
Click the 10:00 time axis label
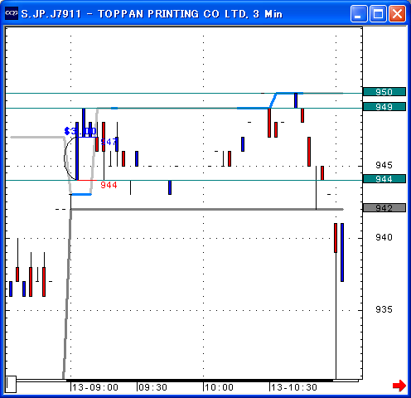(x=219, y=387)
